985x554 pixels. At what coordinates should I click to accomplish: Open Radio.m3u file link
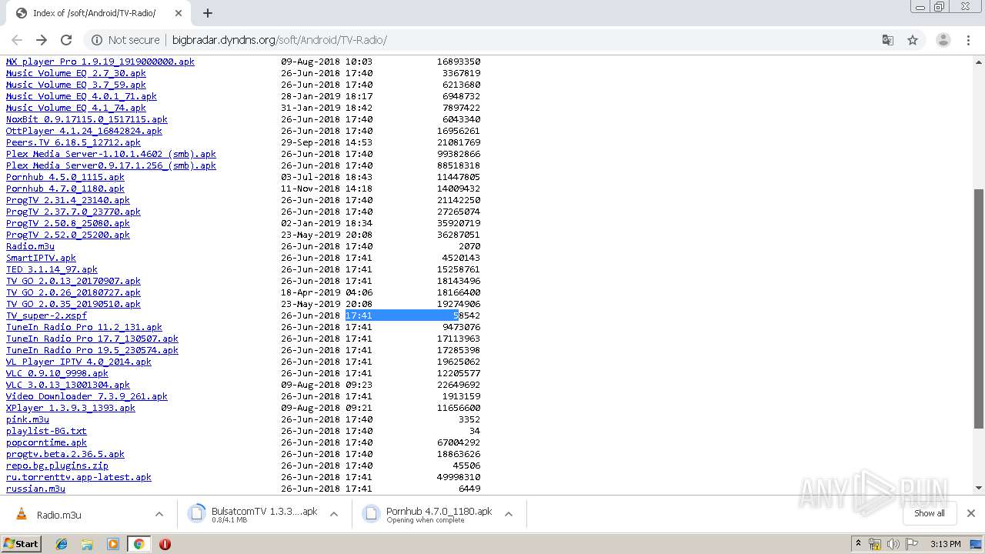30,246
